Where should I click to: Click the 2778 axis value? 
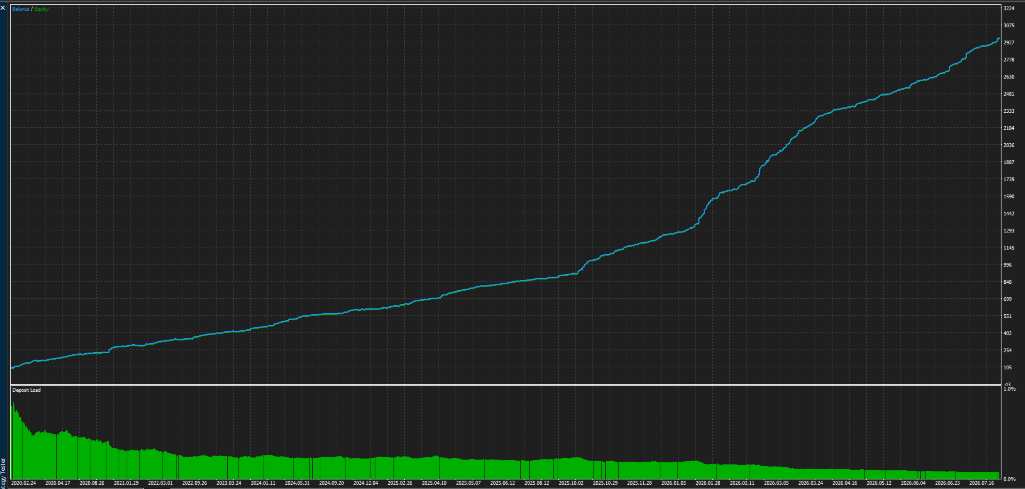pyautogui.click(x=1009, y=60)
